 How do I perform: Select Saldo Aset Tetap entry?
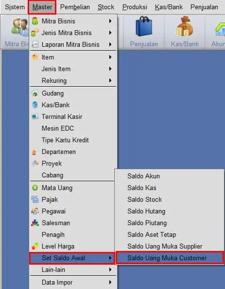coord(152,234)
